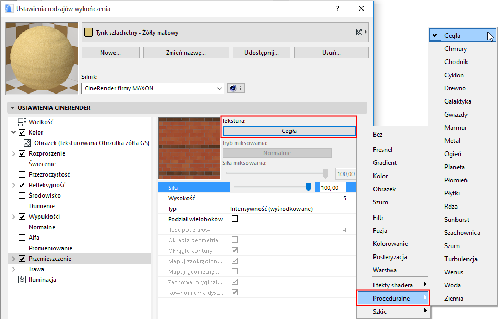The image size is (498, 319).
Task: Expand the Trawa tree node
Action: pos(13,269)
